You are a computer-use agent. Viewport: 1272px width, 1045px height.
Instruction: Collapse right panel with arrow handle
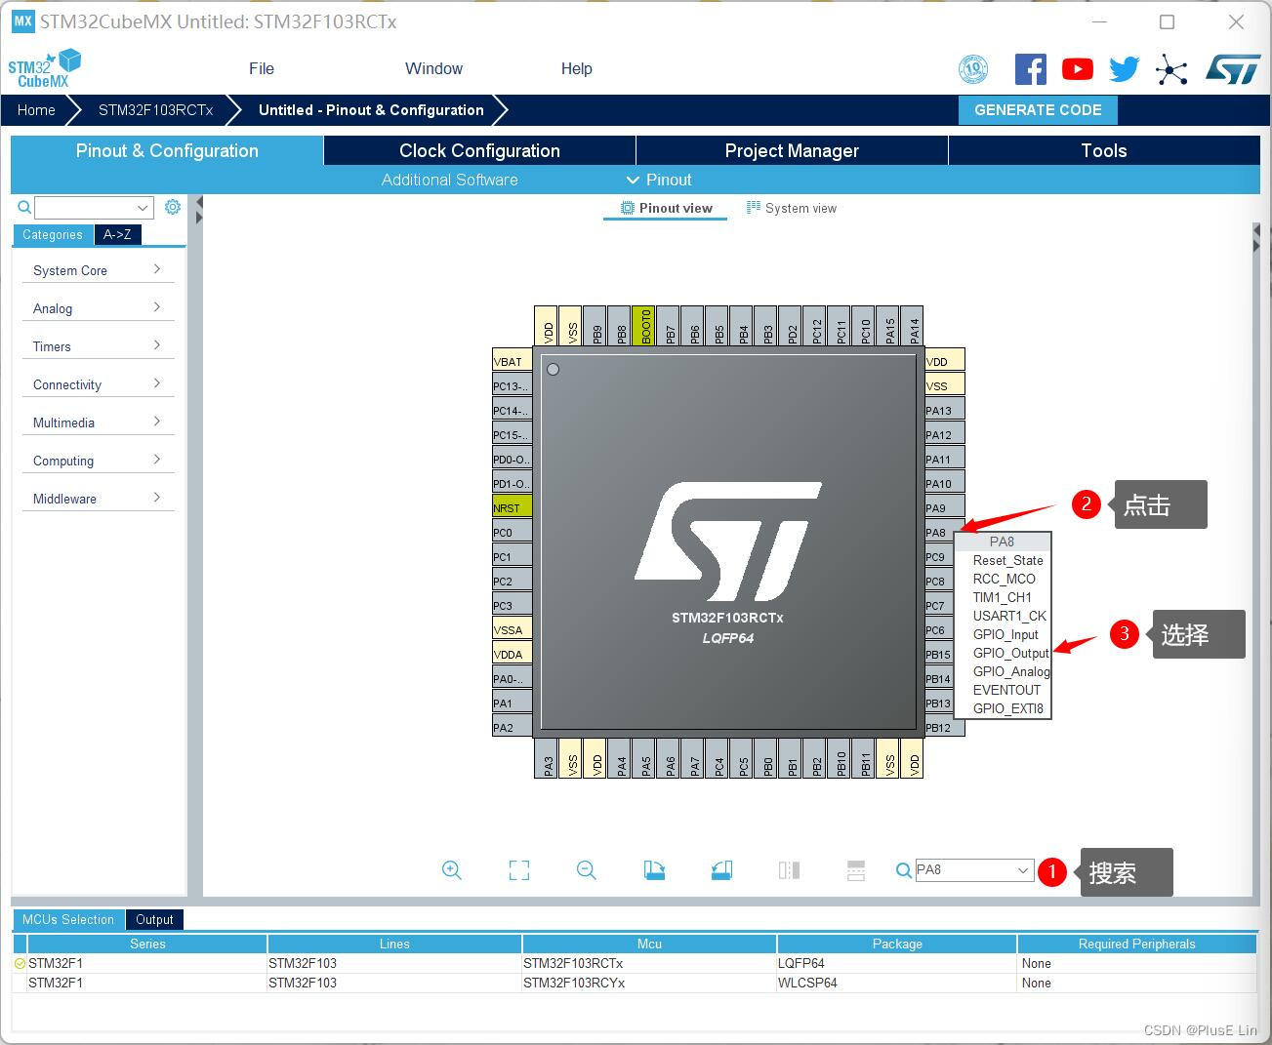point(1256,239)
